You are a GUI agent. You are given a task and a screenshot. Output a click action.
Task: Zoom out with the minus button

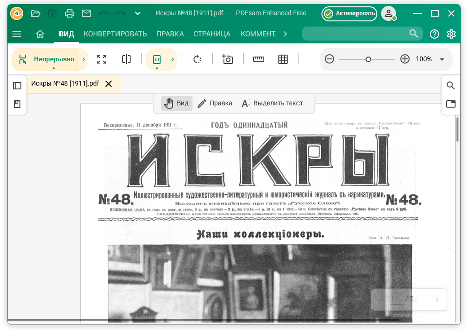pos(329,59)
